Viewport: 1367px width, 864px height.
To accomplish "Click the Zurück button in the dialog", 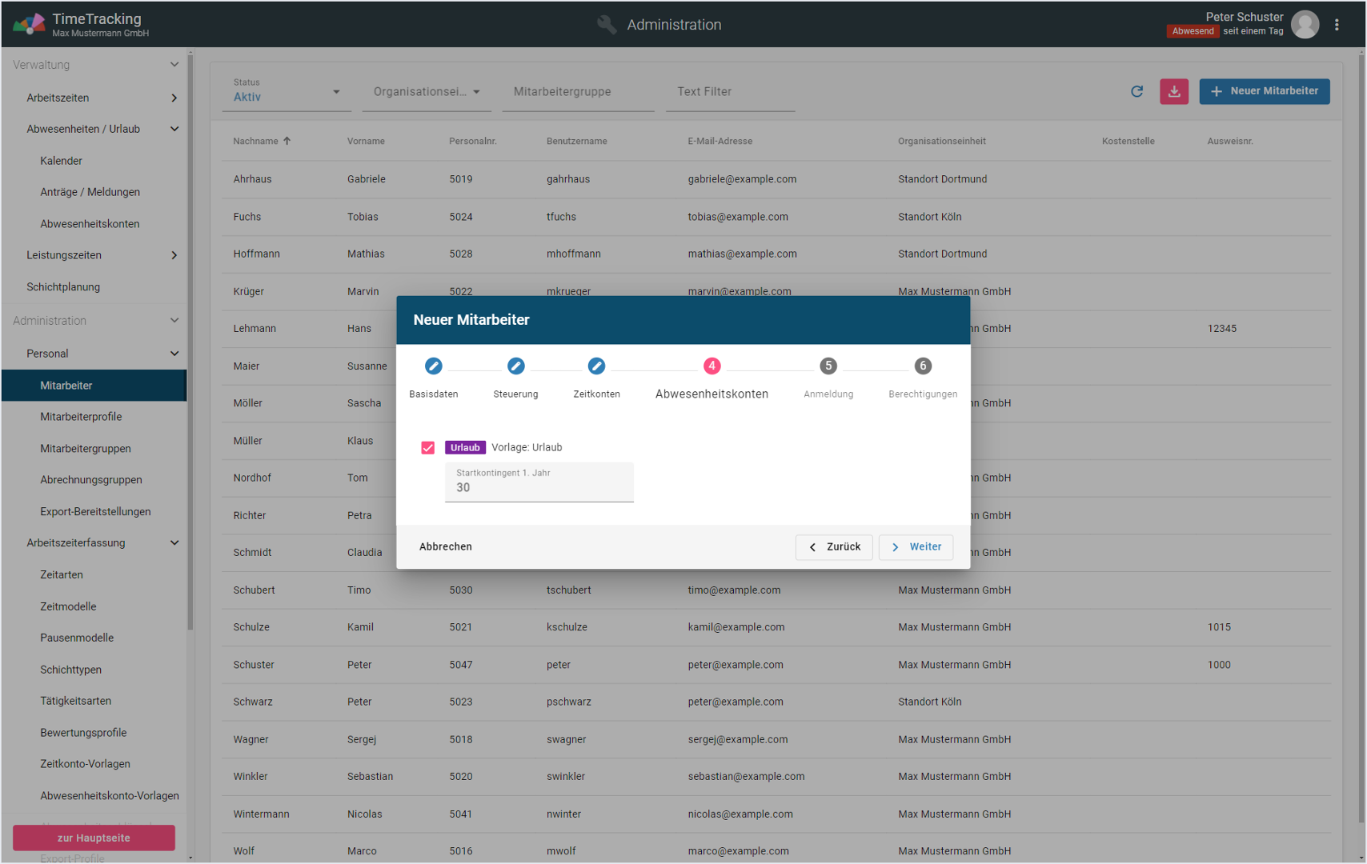I will pos(834,547).
